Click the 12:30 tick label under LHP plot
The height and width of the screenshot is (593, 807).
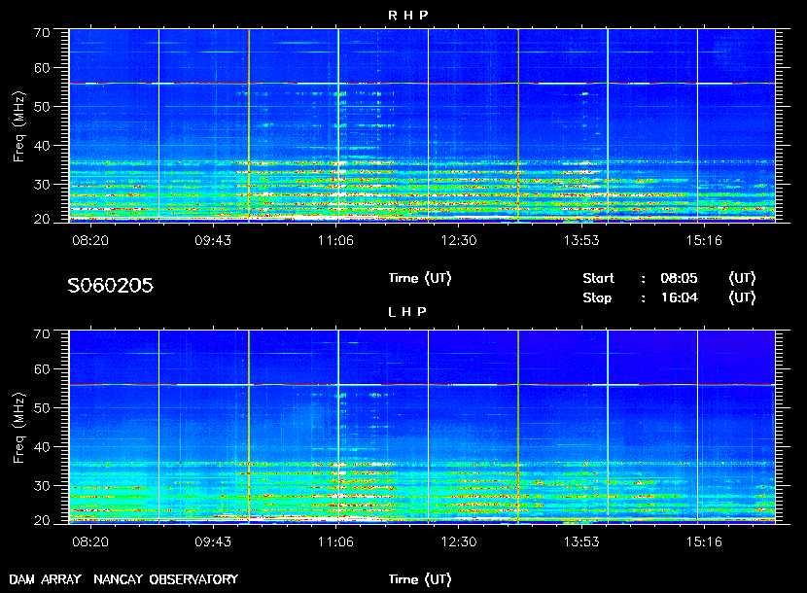coord(459,542)
